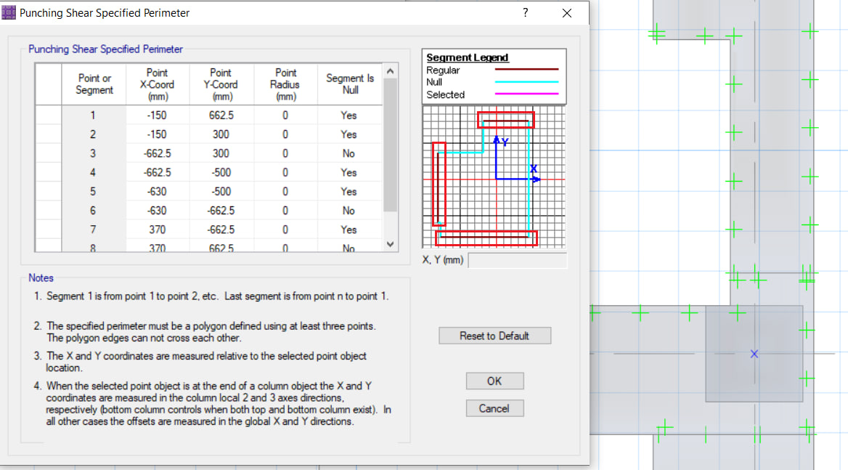Image resolution: width=848 pixels, height=470 pixels.
Task: Close the Punching Shear Specified Perimeter dialog
Action: tap(567, 12)
